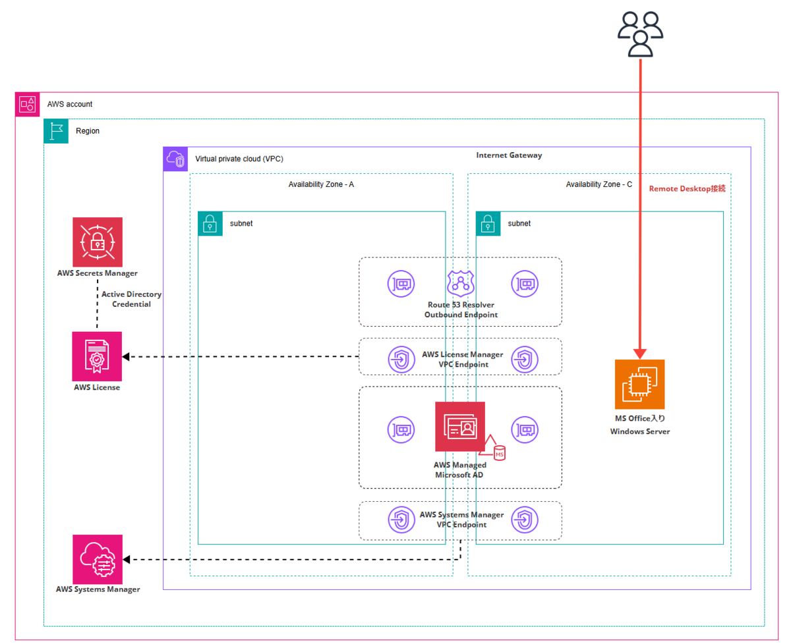Select the "AWS Systems Manager" caption under the red icon
This screenshot has height=644, width=791.
click(x=98, y=589)
